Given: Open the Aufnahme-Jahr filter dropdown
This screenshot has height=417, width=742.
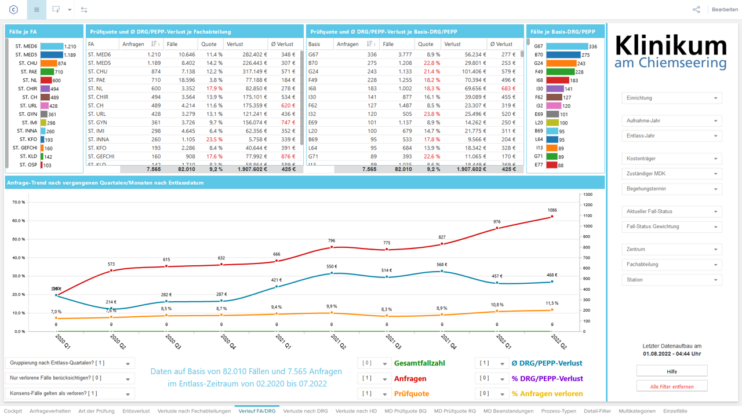Looking at the screenshot, I should click(672, 120).
